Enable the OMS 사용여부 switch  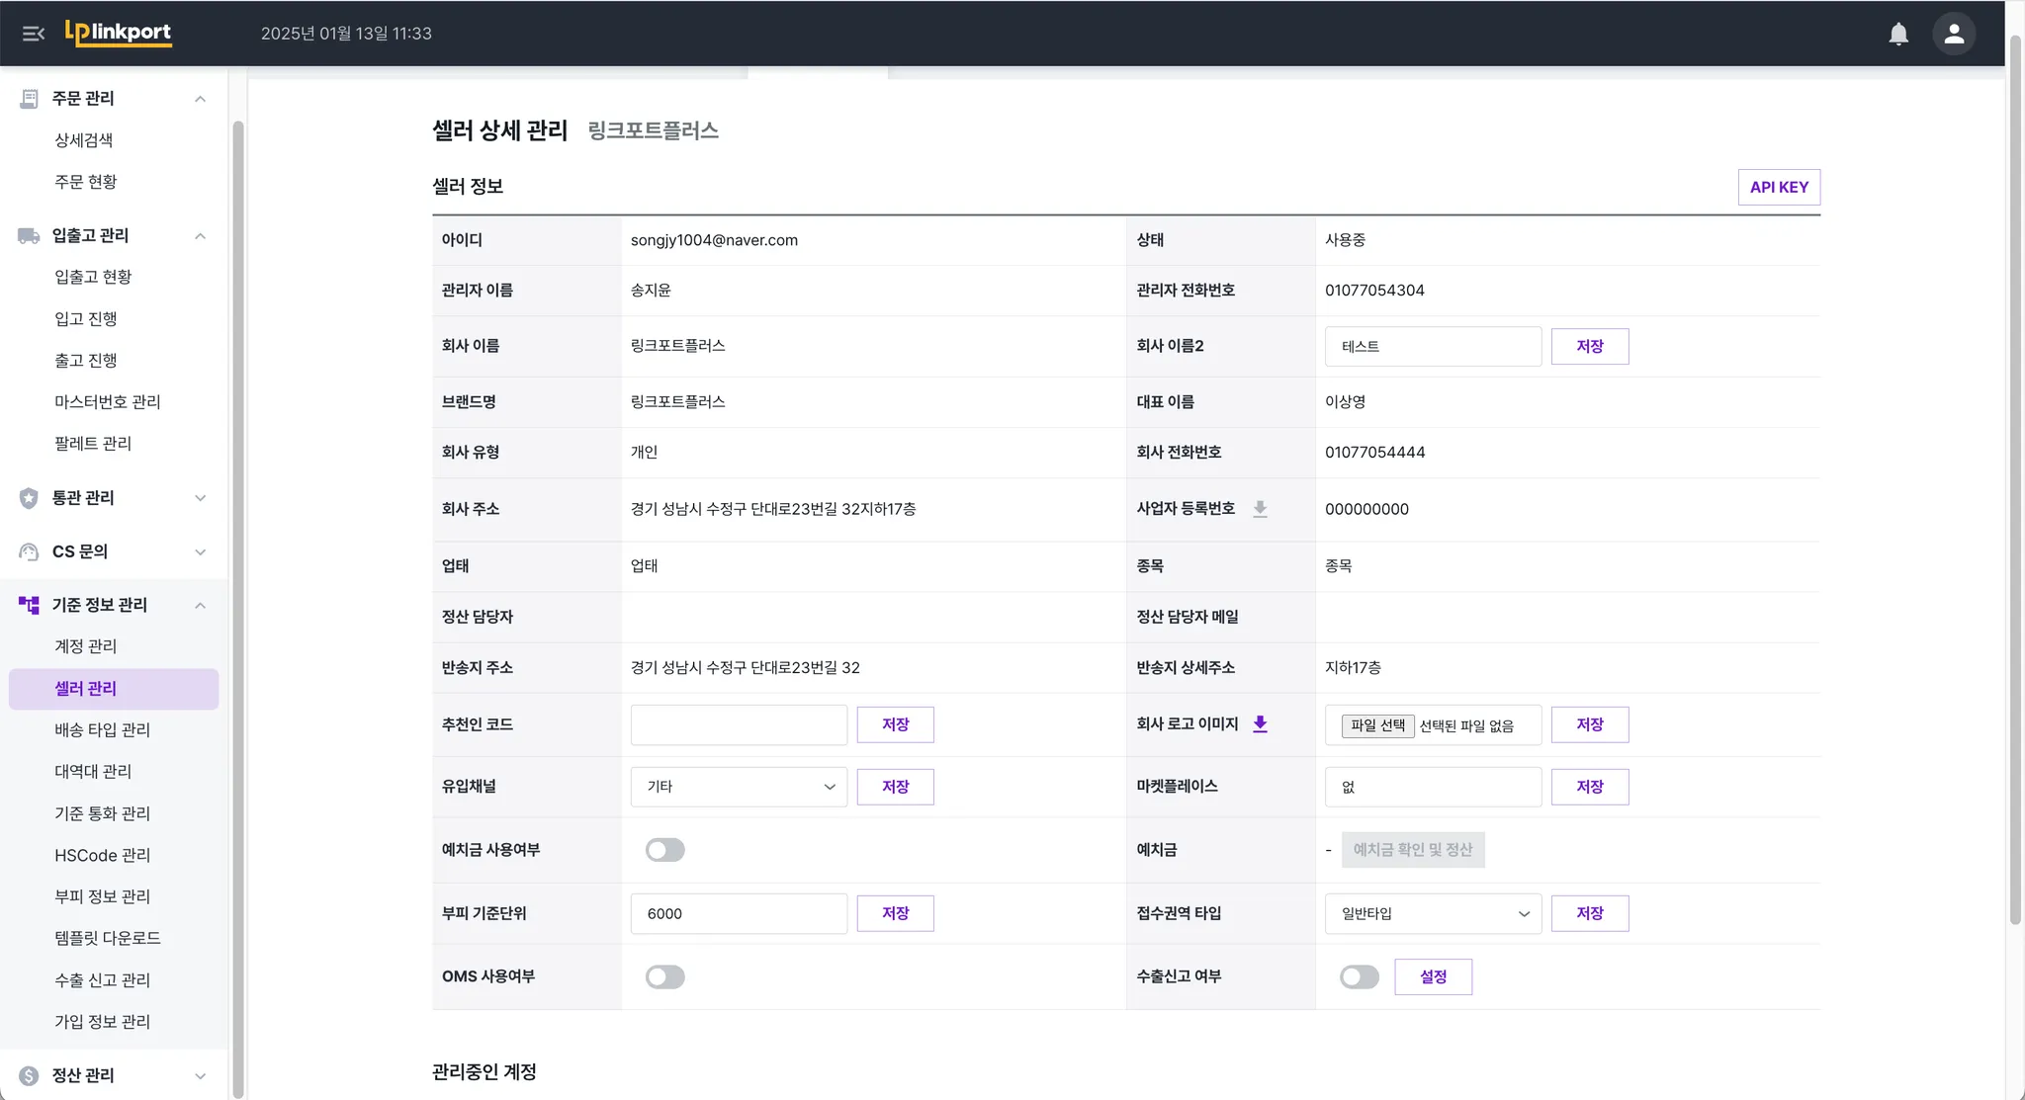(664, 976)
